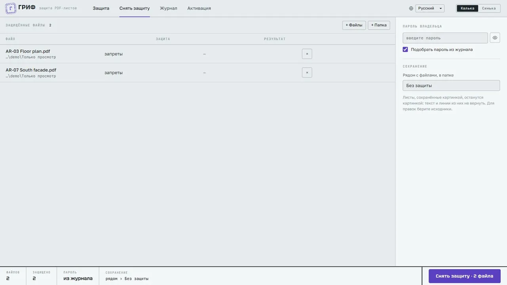Click the 'Без защиты' folder name field

[451, 85]
